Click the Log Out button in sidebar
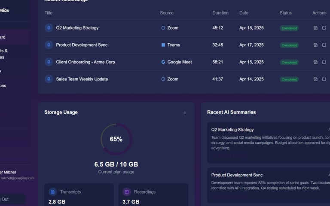The image size is (330, 206). pyautogui.click(x=11, y=199)
